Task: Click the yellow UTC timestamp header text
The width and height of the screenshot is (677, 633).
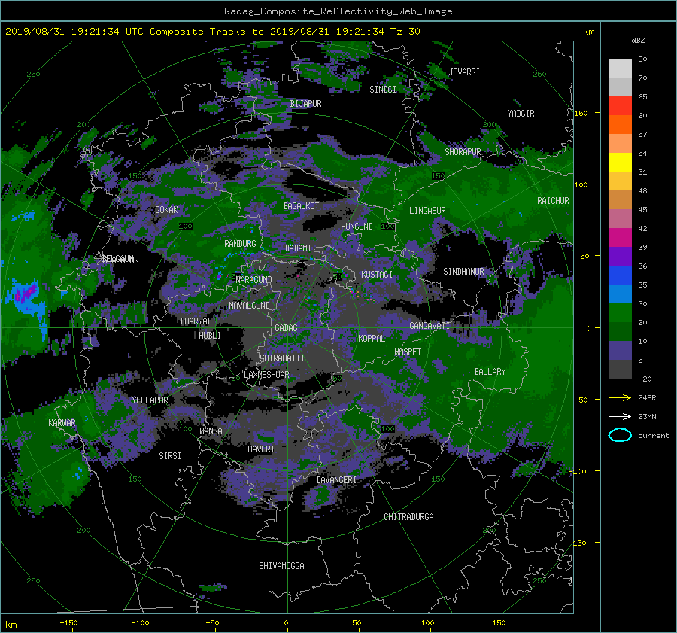Action: point(212,32)
